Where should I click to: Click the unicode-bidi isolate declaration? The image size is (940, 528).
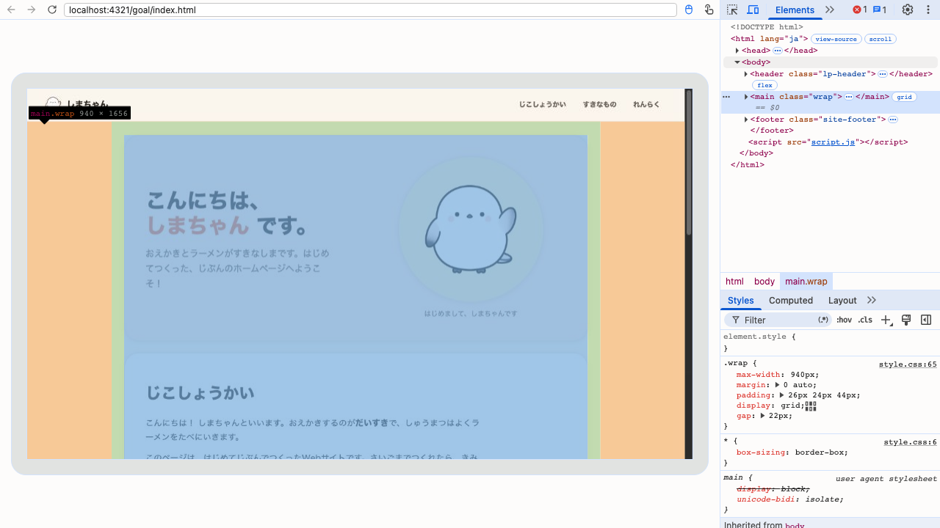(789, 499)
